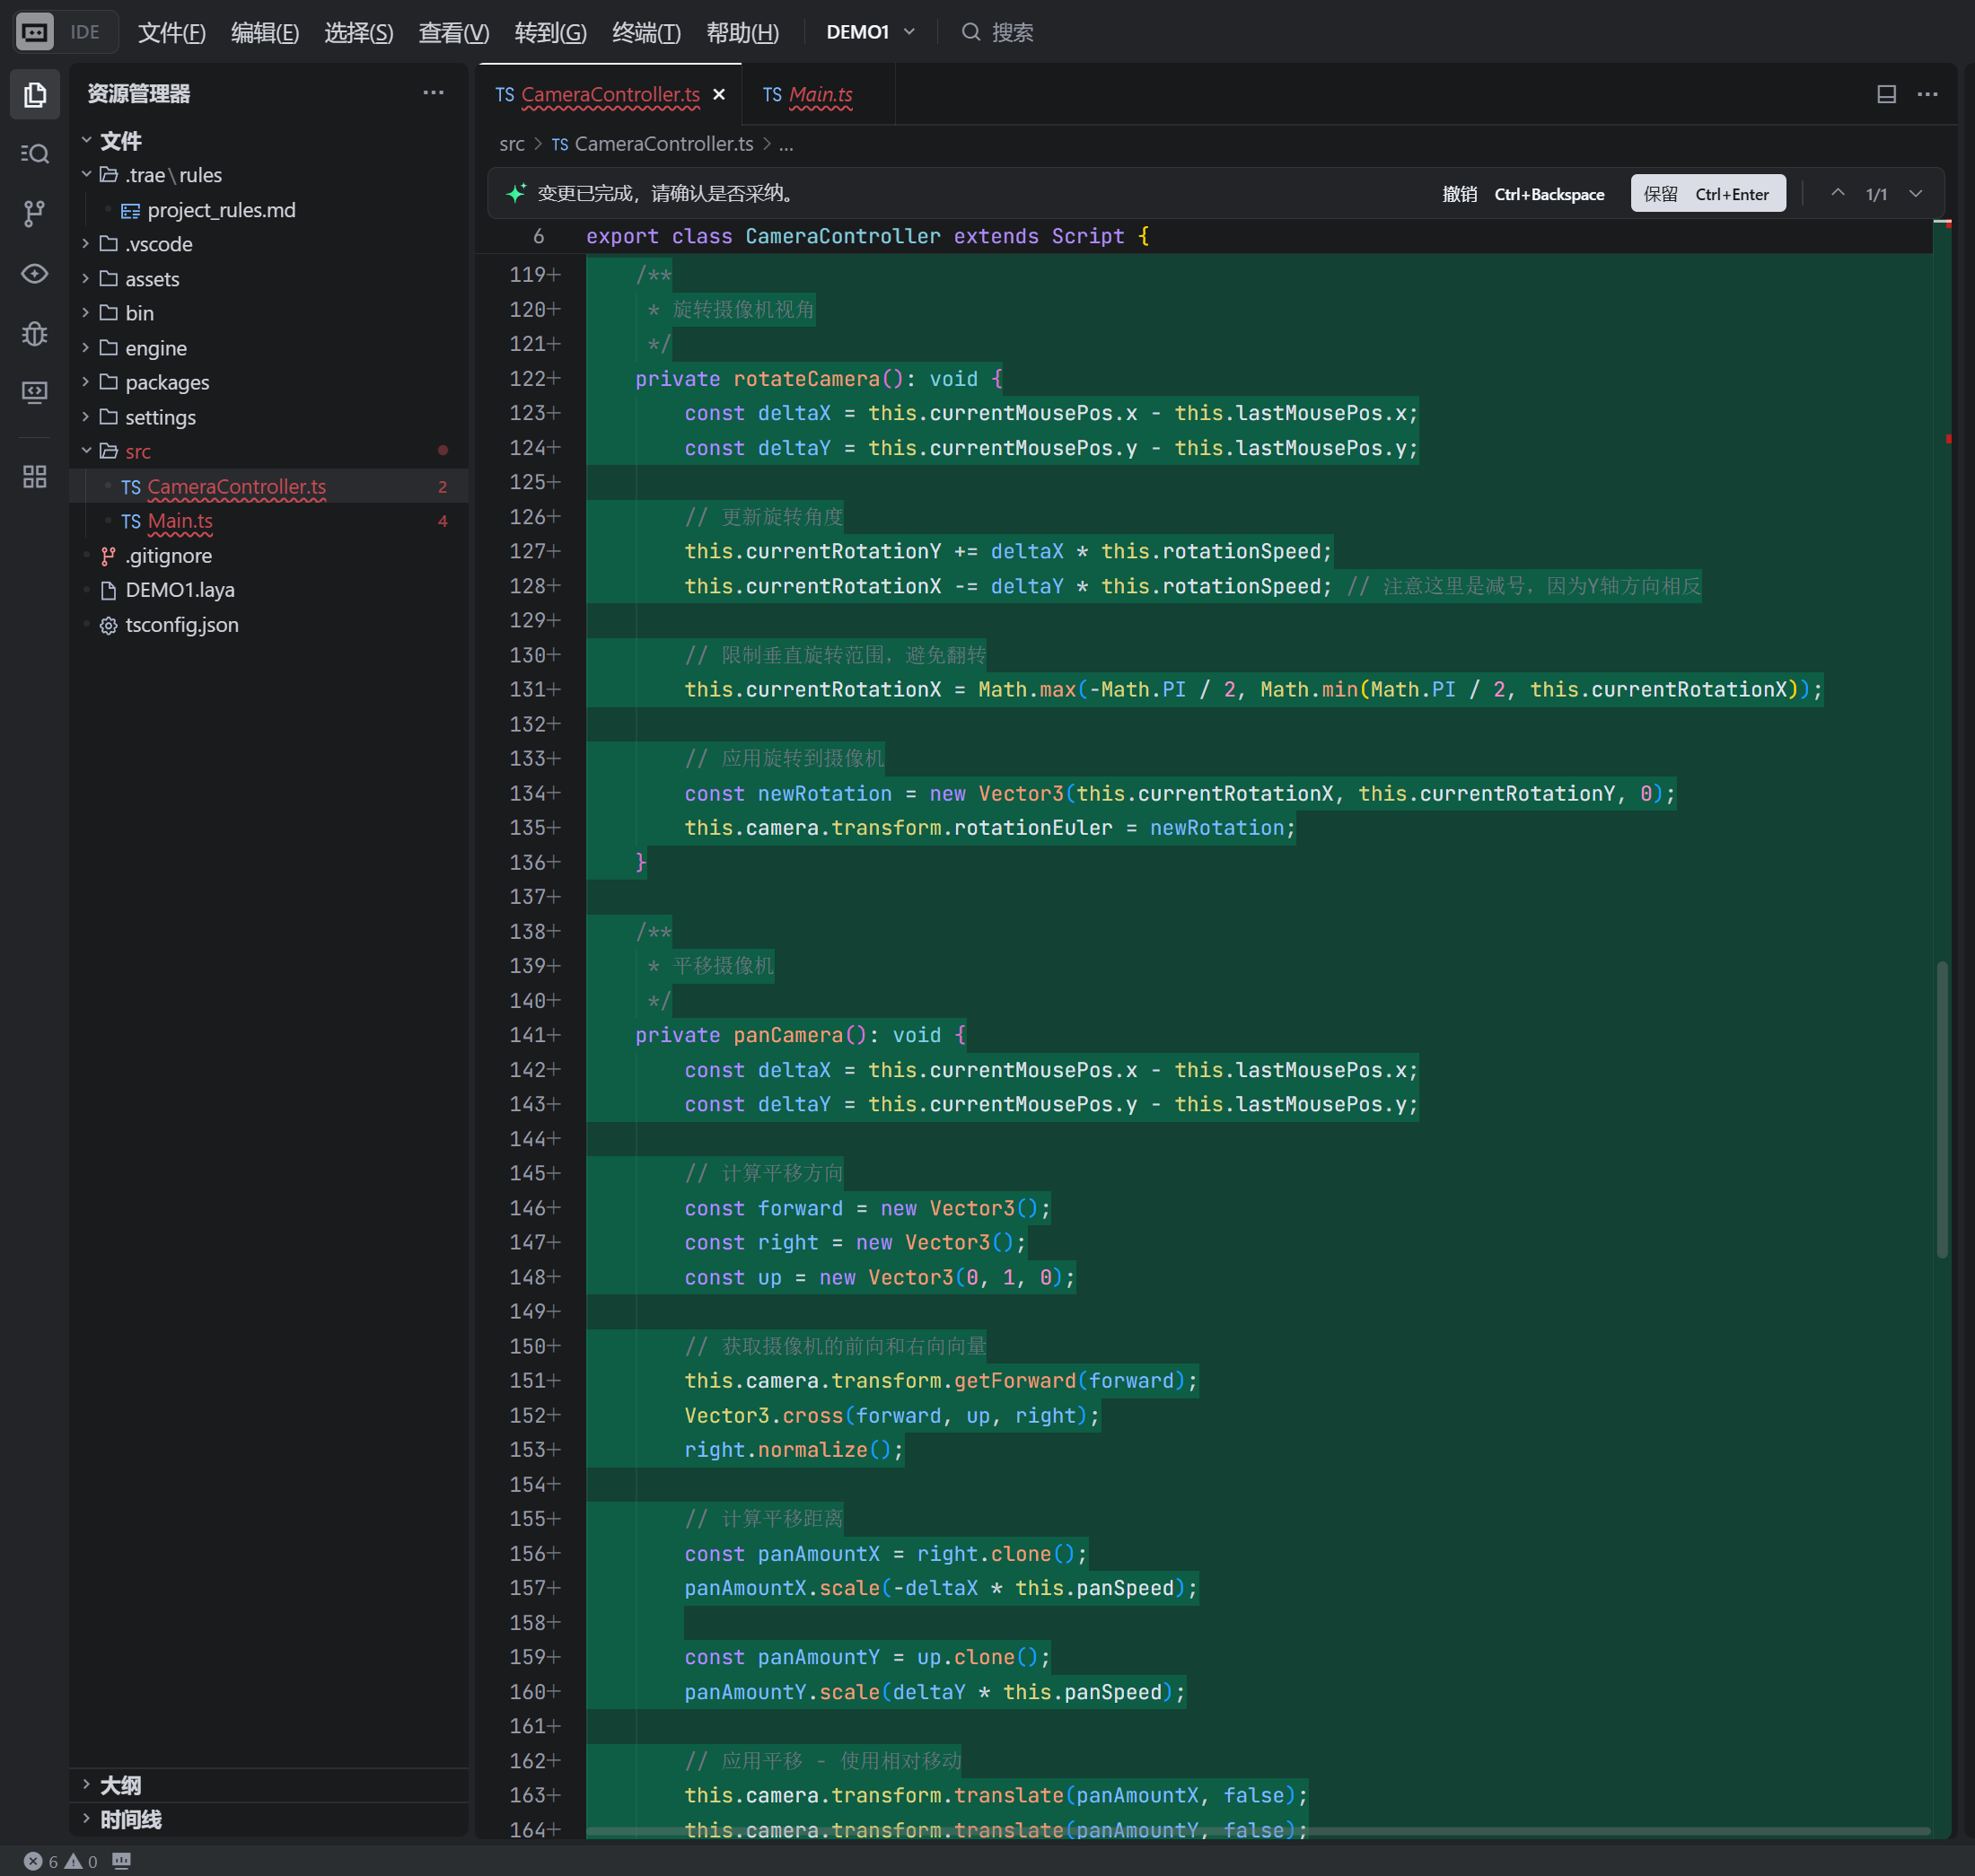Open the Source Control branch icon
Viewport: 1975px width, 1876px height.
pos(35,213)
